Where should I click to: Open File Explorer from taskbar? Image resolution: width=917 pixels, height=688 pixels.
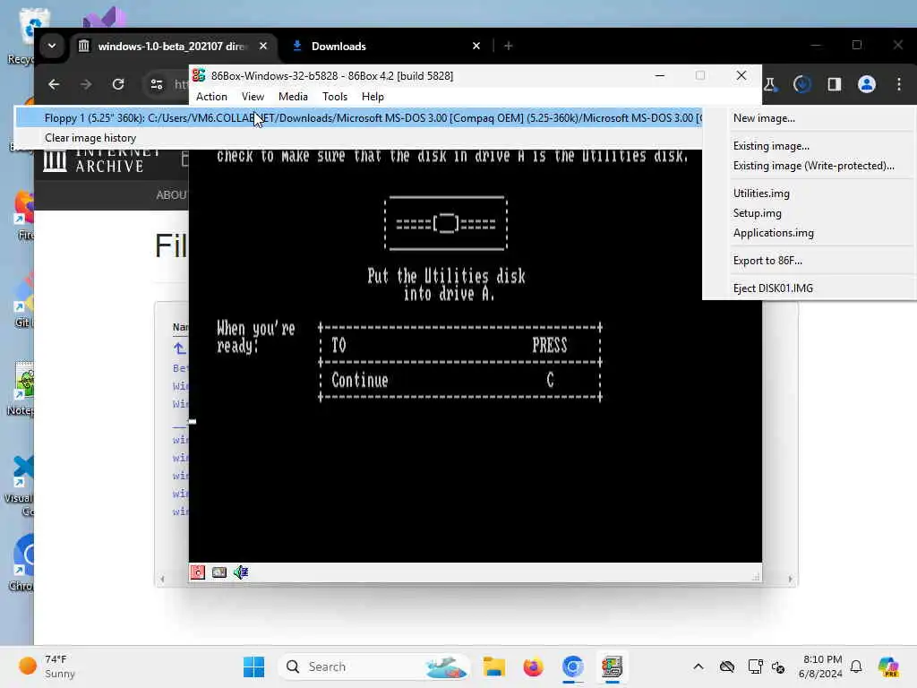[x=494, y=666]
